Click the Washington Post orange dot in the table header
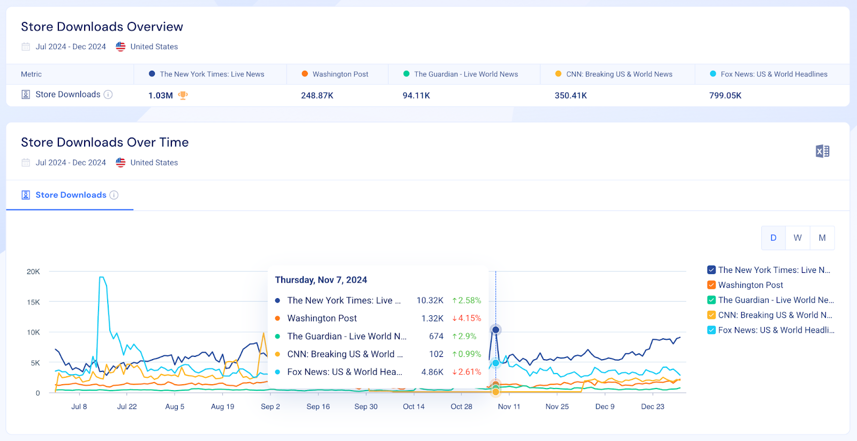 pos(305,74)
